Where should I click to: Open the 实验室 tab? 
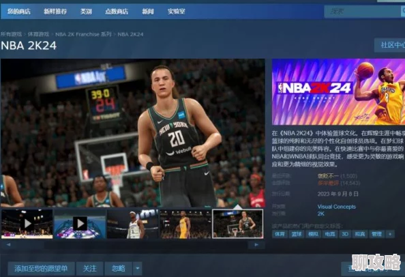click(x=176, y=12)
